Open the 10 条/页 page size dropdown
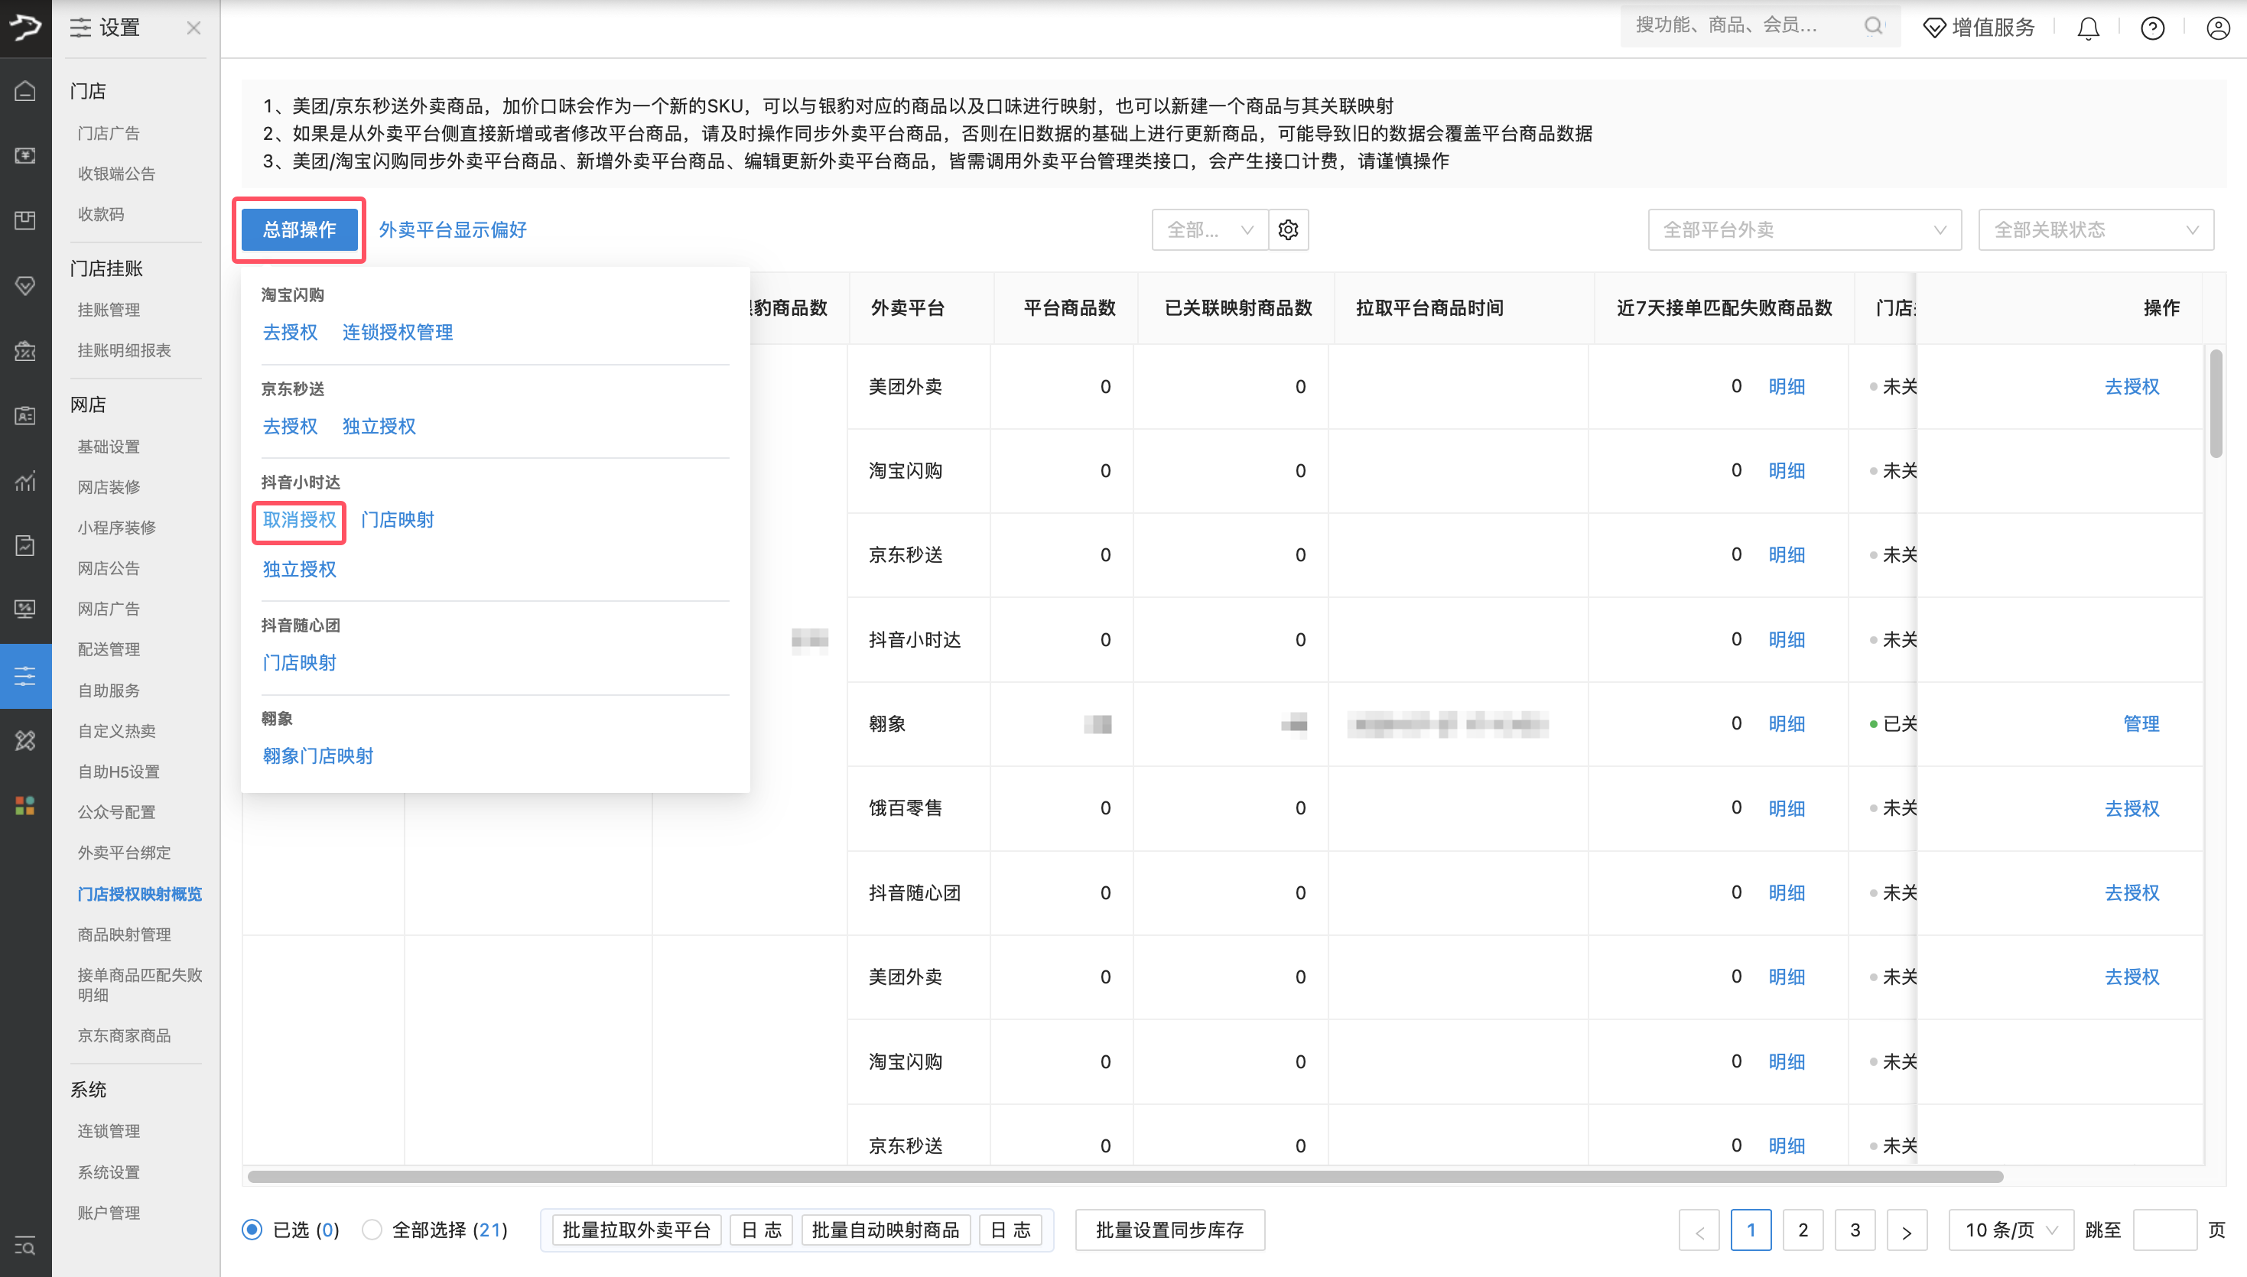2247x1277 pixels. 2010,1230
